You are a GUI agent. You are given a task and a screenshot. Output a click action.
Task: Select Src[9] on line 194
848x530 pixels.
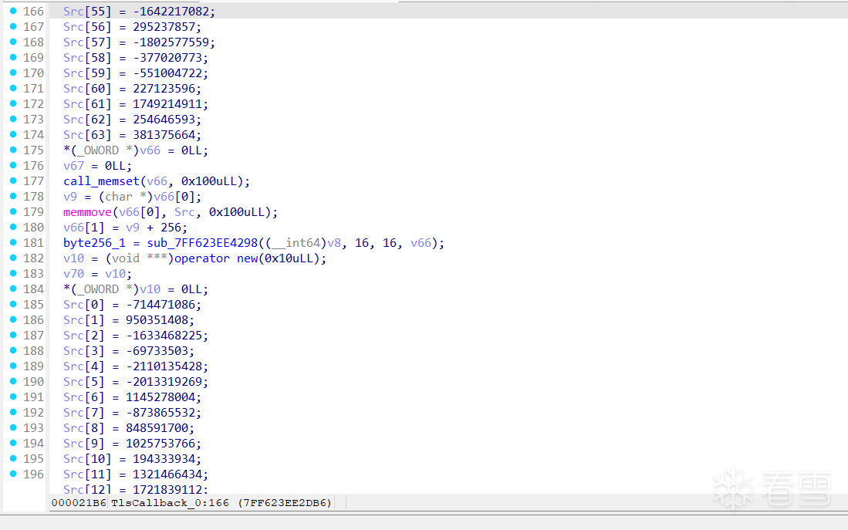point(84,444)
